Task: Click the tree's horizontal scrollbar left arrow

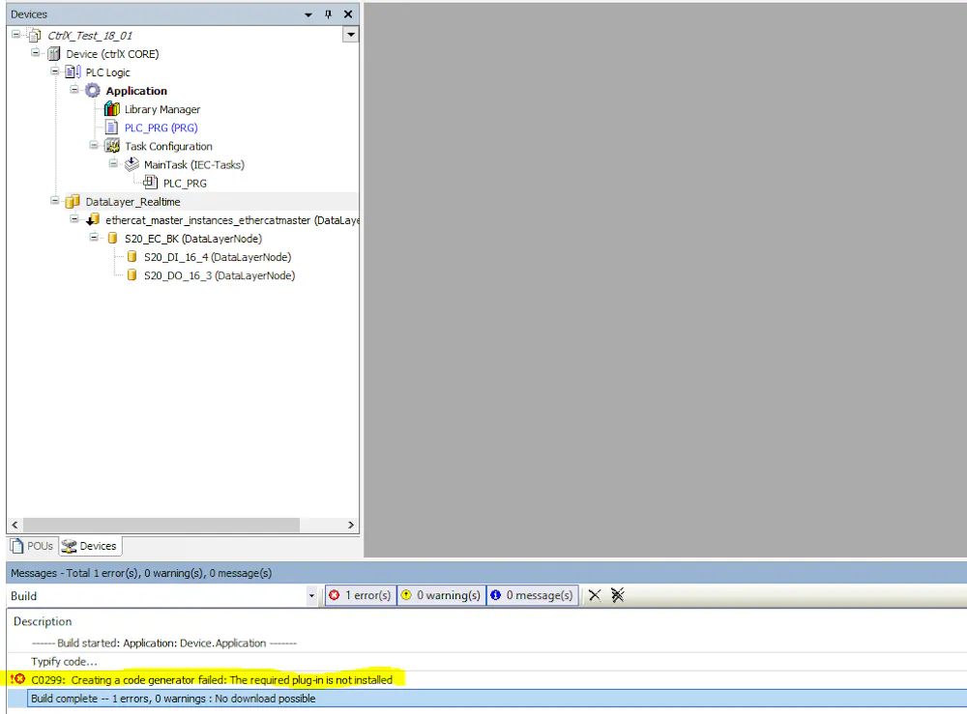Action: [x=15, y=525]
